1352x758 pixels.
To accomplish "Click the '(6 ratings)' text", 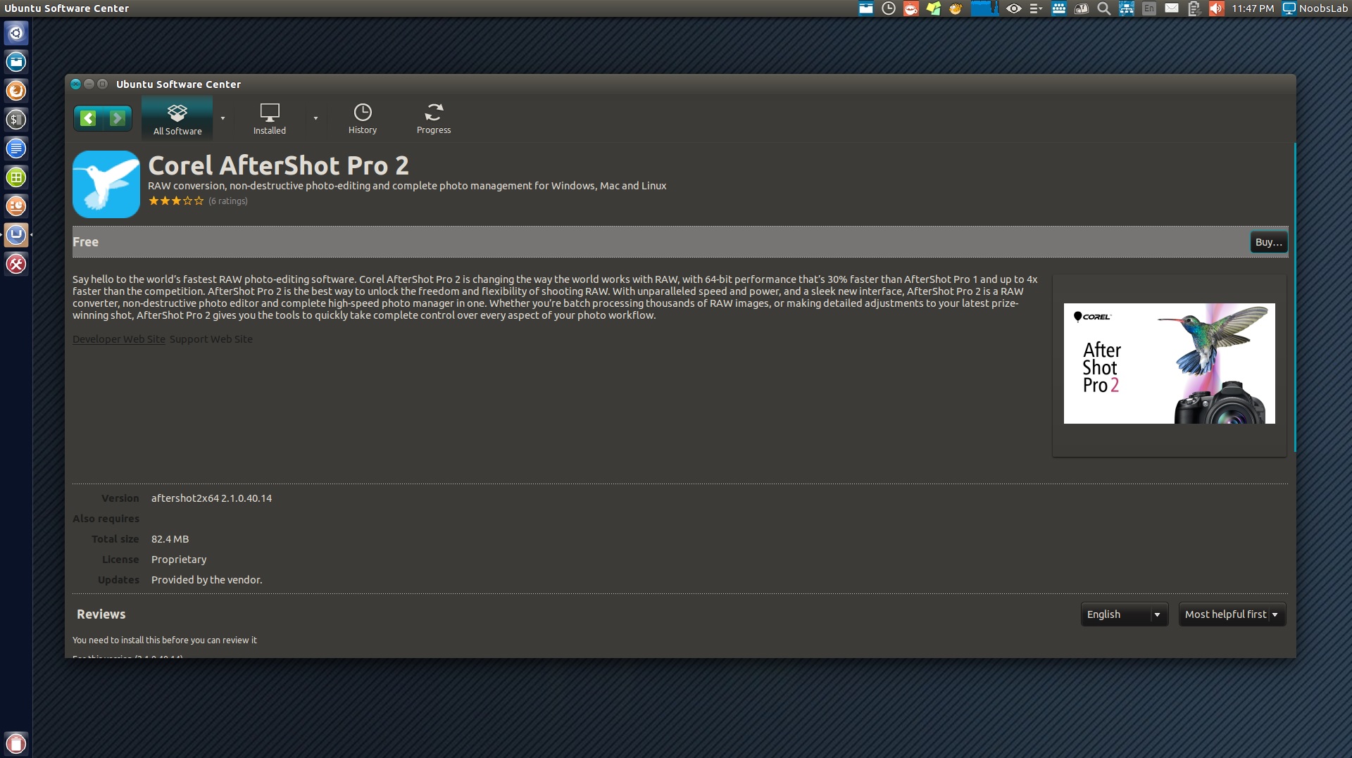I will 228,201.
